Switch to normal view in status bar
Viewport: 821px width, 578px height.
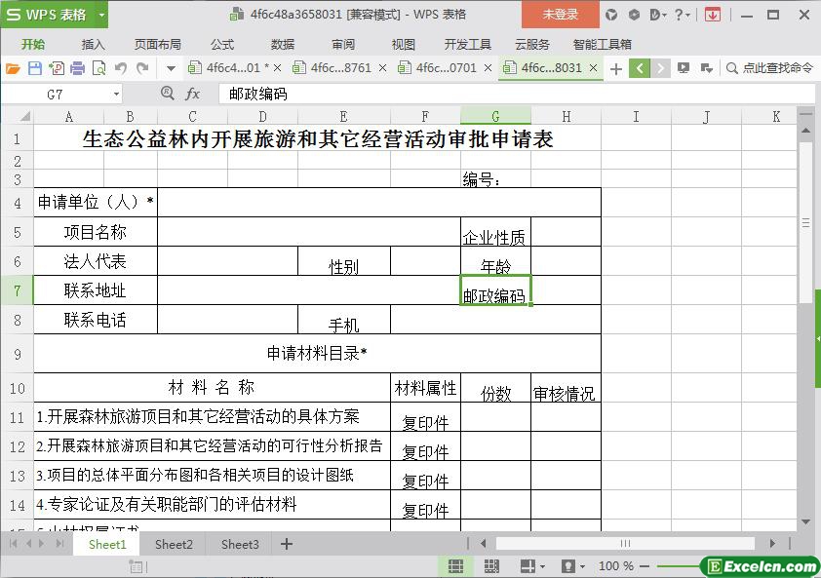coord(455,566)
